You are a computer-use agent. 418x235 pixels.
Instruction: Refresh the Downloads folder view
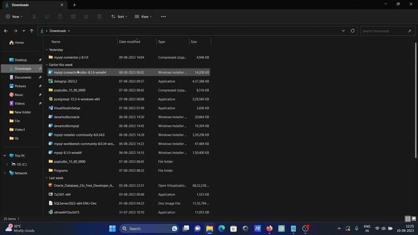[353, 31]
